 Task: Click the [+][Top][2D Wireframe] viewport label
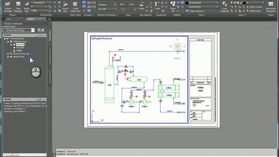point(102,38)
